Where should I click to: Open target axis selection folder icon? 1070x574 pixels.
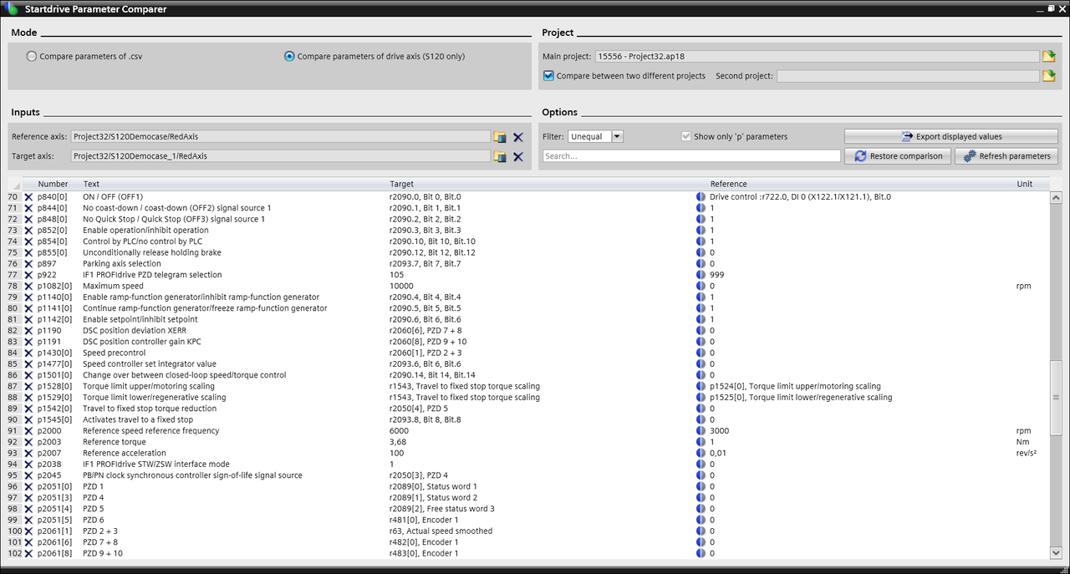click(x=500, y=156)
